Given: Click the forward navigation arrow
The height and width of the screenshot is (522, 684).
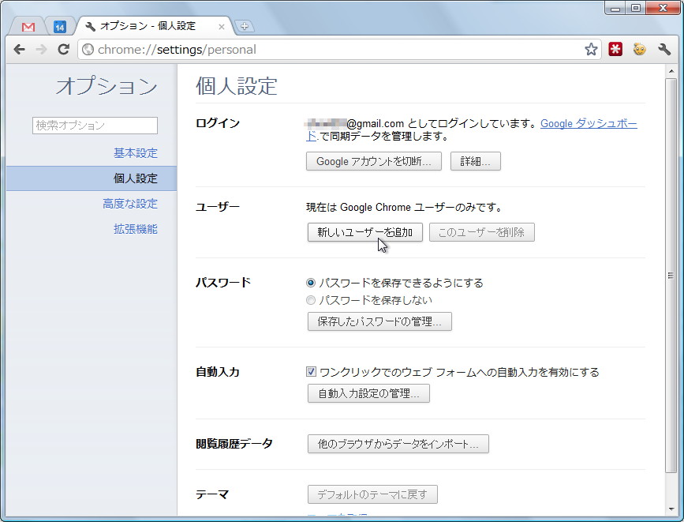Looking at the screenshot, I should [x=41, y=49].
